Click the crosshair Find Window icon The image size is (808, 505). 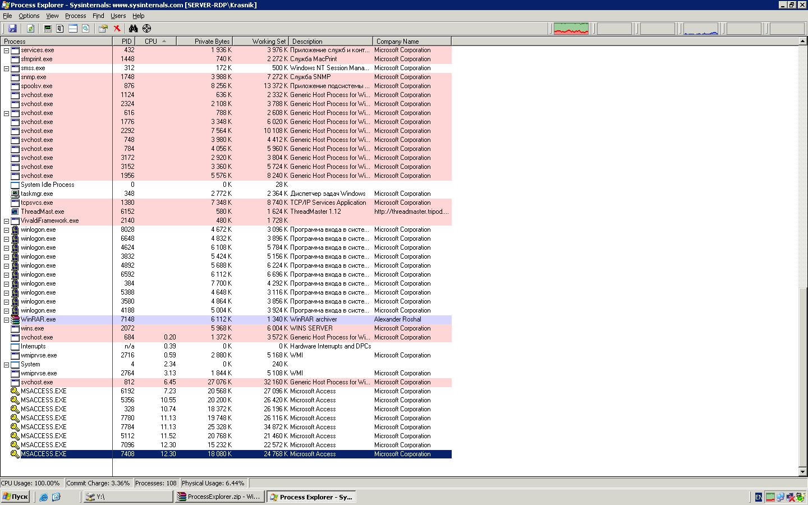[x=146, y=29]
